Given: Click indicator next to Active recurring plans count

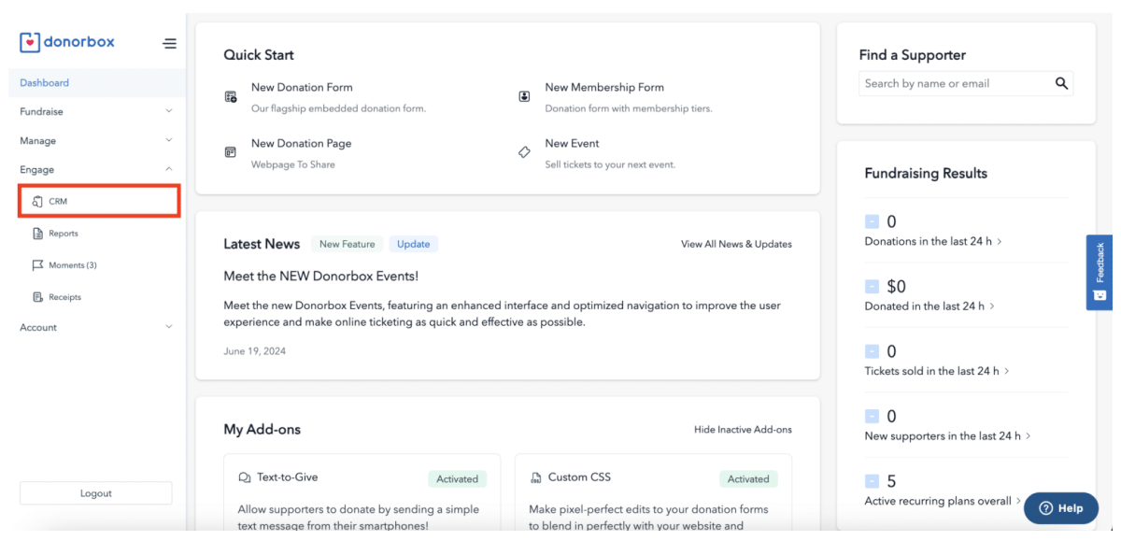Looking at the screenshot, I should [872, 481].
